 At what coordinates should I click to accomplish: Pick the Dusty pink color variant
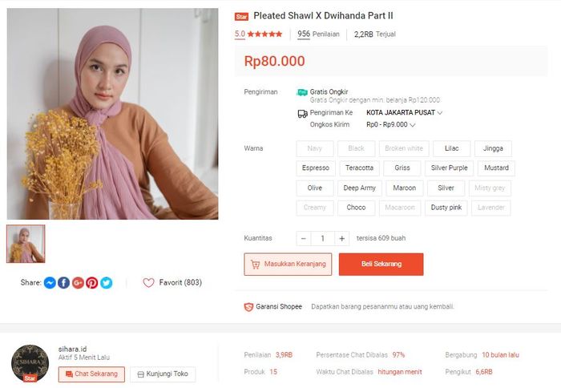[446, 208]
